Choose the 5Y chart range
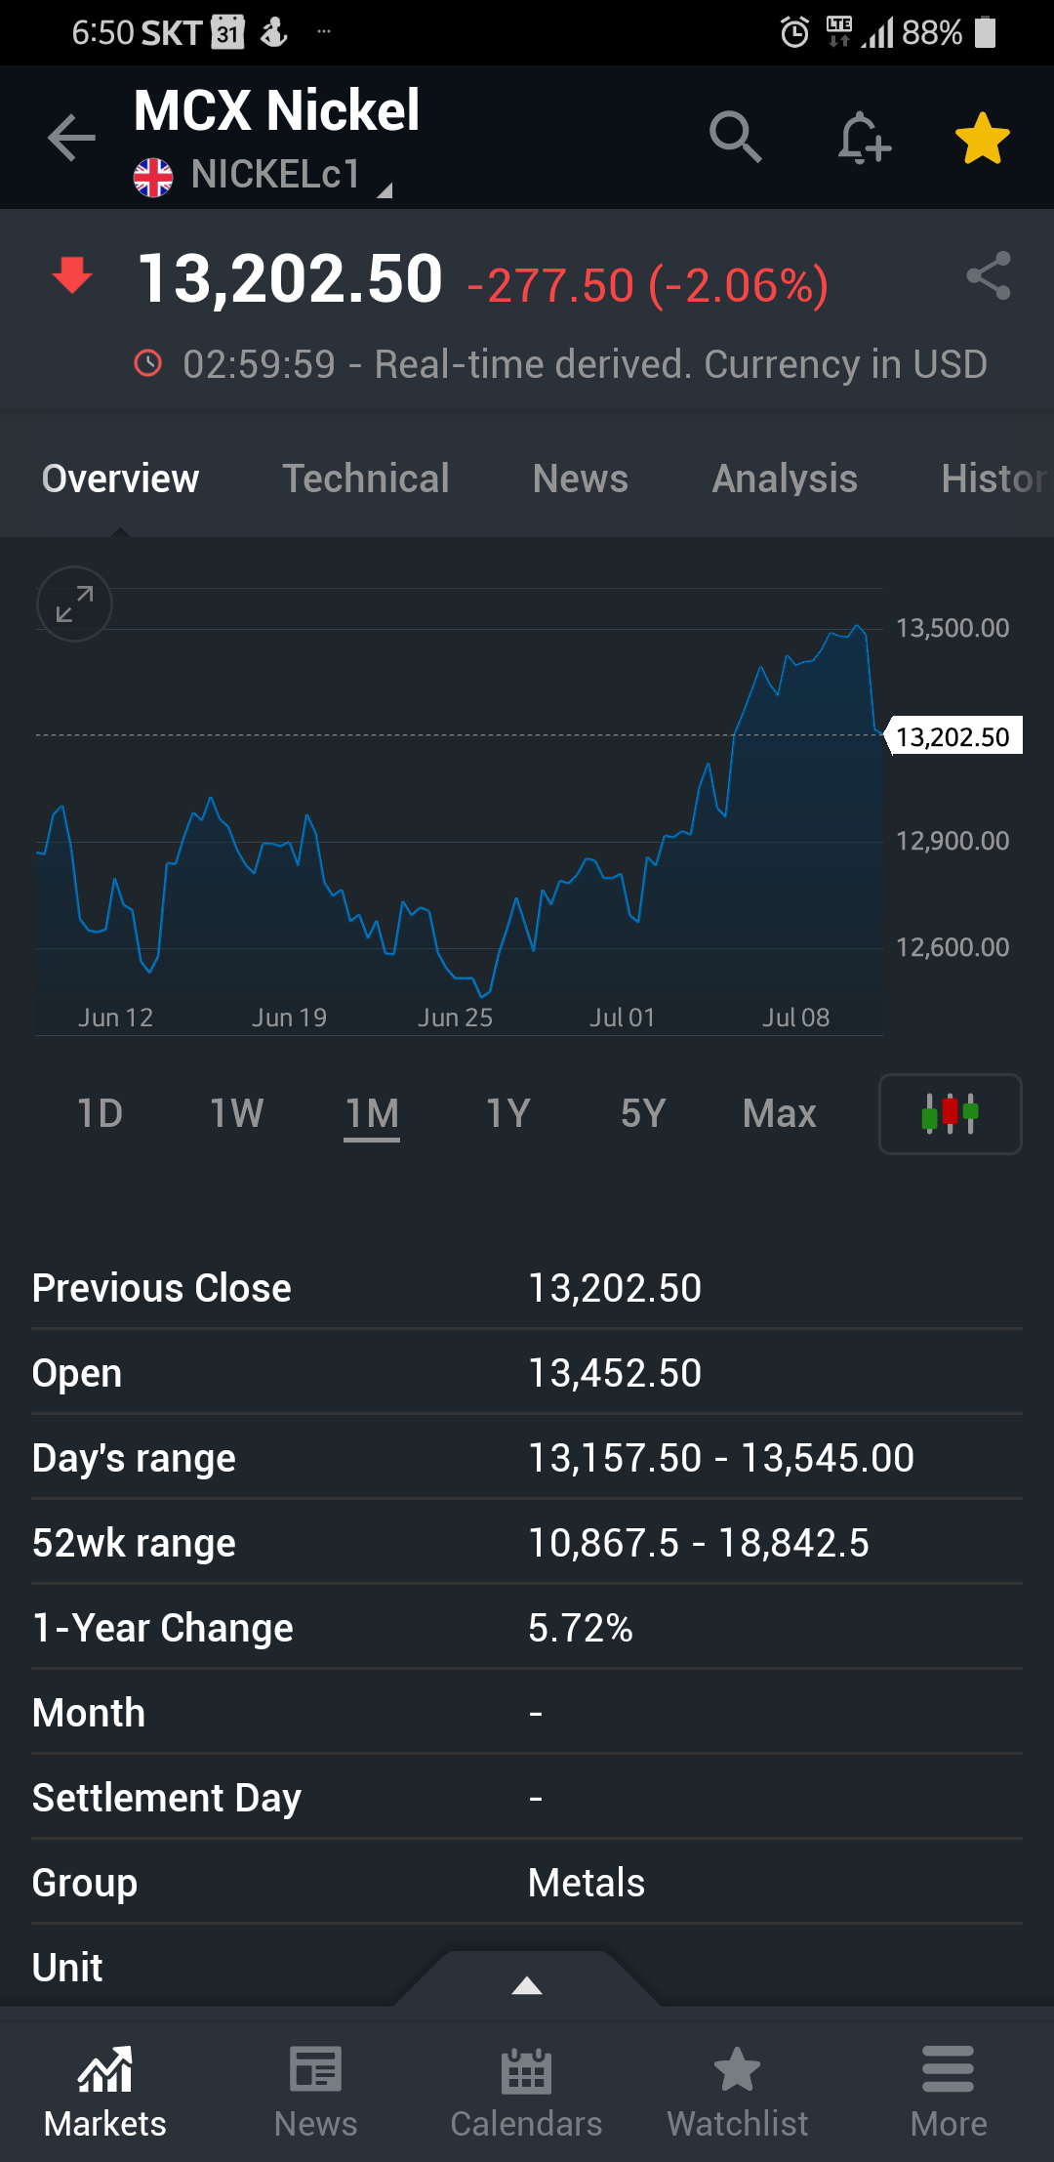Image resolution: width=1054 pixels, height=2162 pixels. click(643, 1113)
